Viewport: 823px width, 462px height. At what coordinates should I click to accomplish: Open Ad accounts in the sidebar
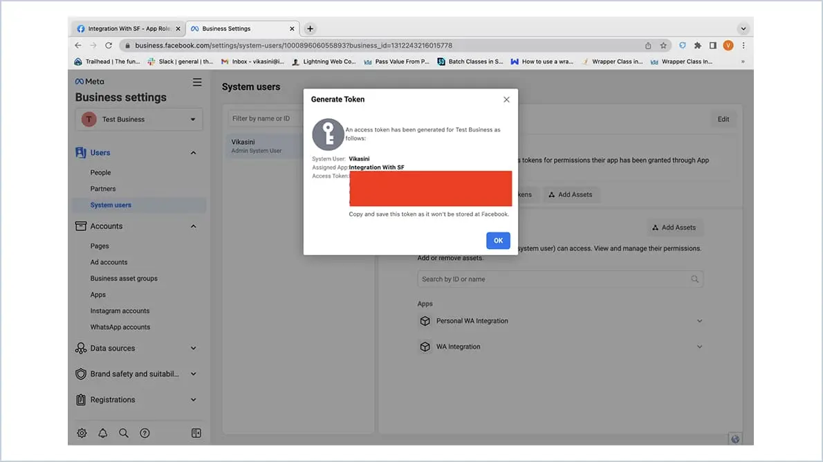click(x=109, y=262)
